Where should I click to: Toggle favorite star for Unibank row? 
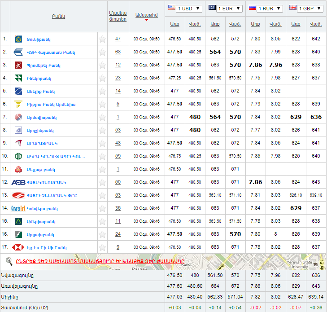(x=102, y=39)
